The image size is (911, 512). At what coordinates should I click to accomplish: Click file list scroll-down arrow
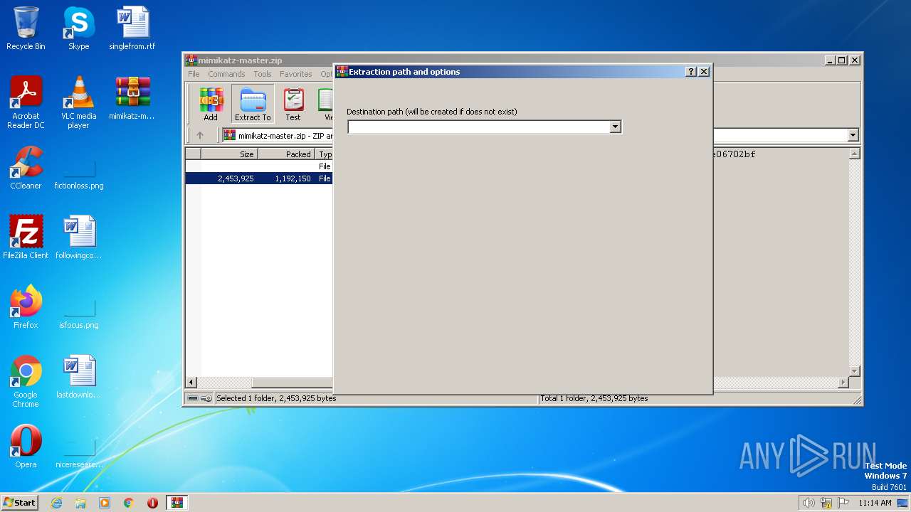click(855, 371)
